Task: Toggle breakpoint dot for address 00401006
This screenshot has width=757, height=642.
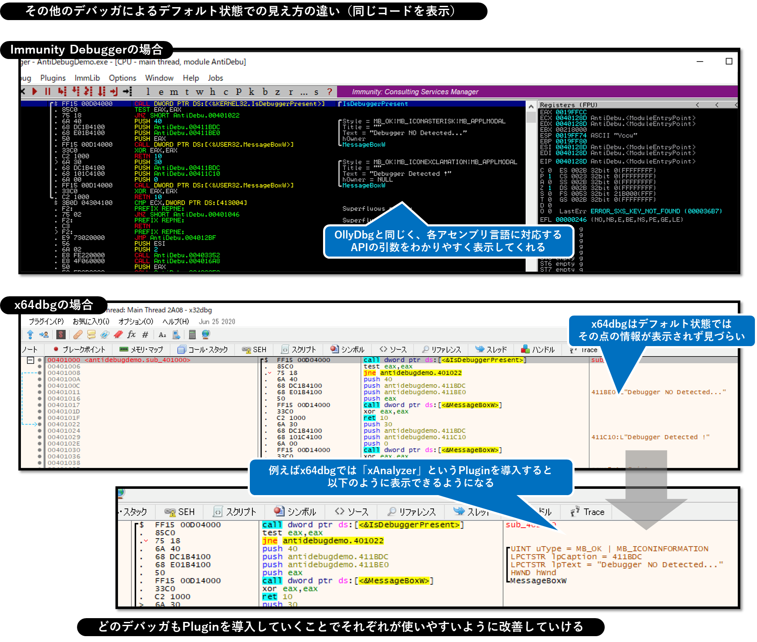Action: [40, 367]
